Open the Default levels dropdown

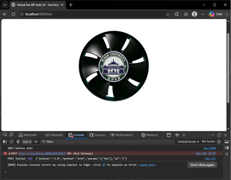[x=188, y=142]
